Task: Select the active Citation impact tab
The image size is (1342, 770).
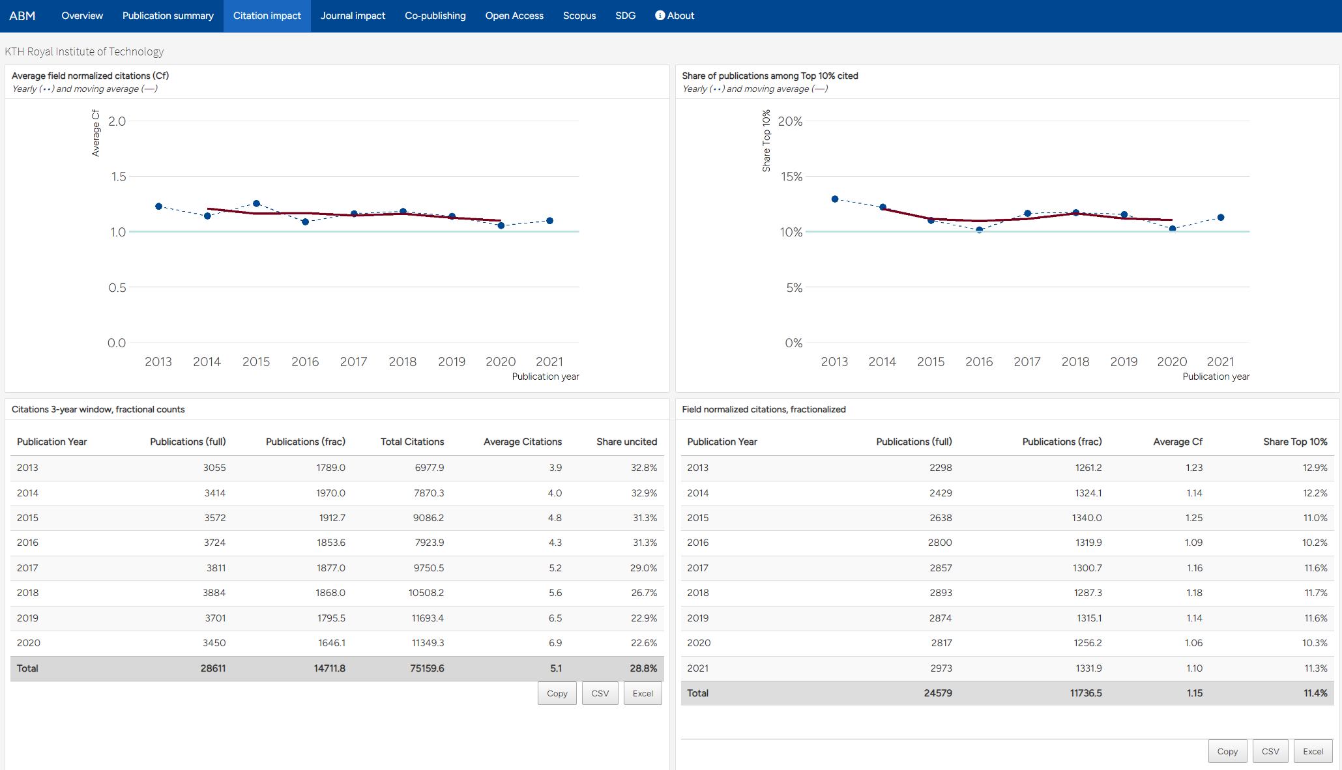Action: (267, 16)
